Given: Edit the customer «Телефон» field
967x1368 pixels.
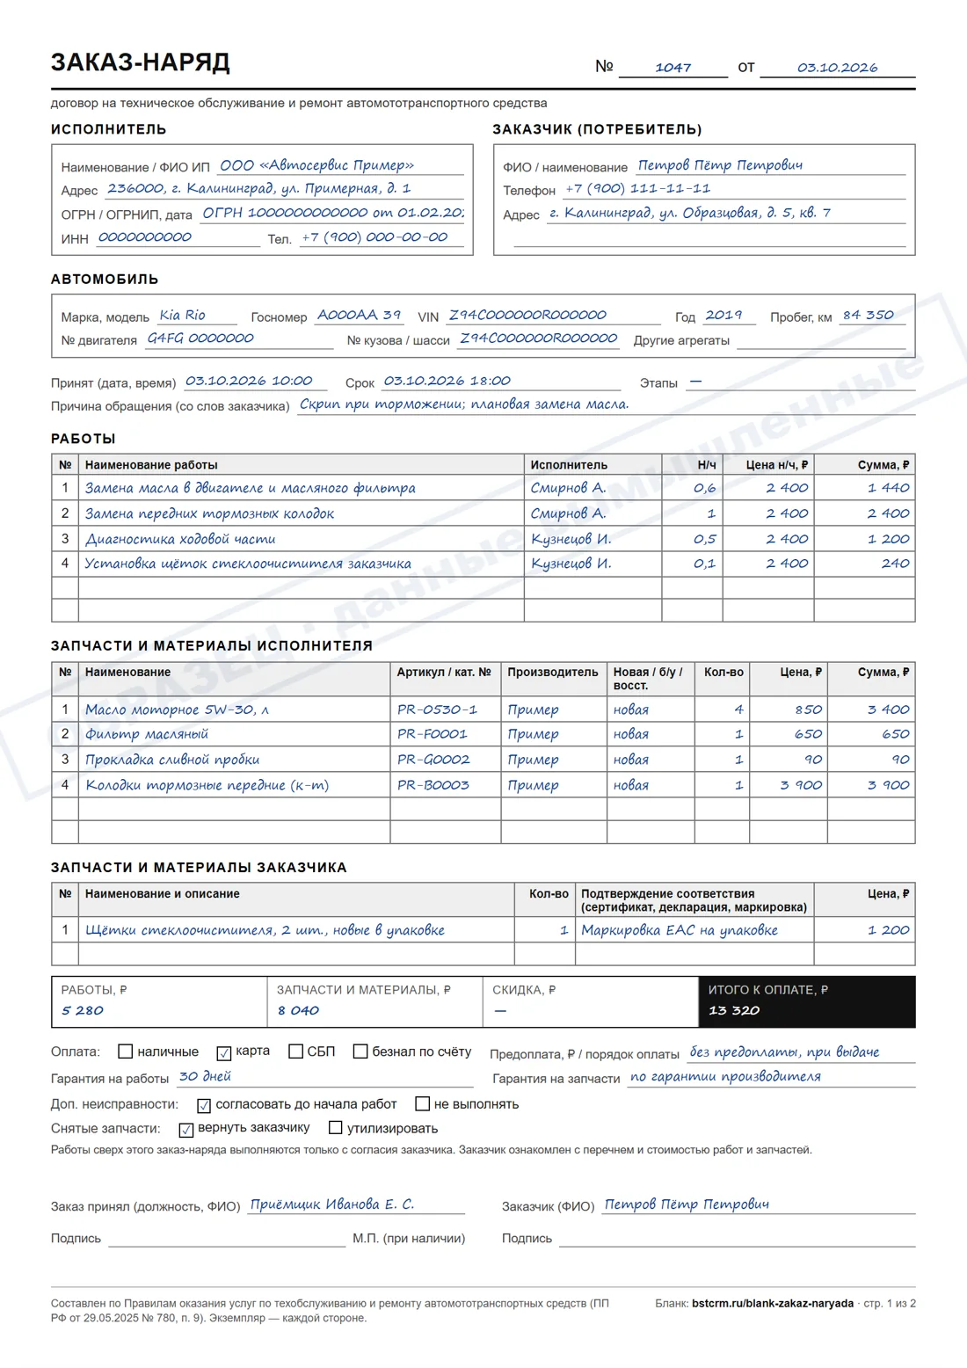Looking at the screenshot, I should point(734,189).
